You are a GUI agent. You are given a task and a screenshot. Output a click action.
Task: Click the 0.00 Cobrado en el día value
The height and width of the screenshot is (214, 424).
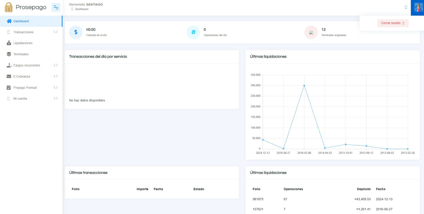point(91,29)
